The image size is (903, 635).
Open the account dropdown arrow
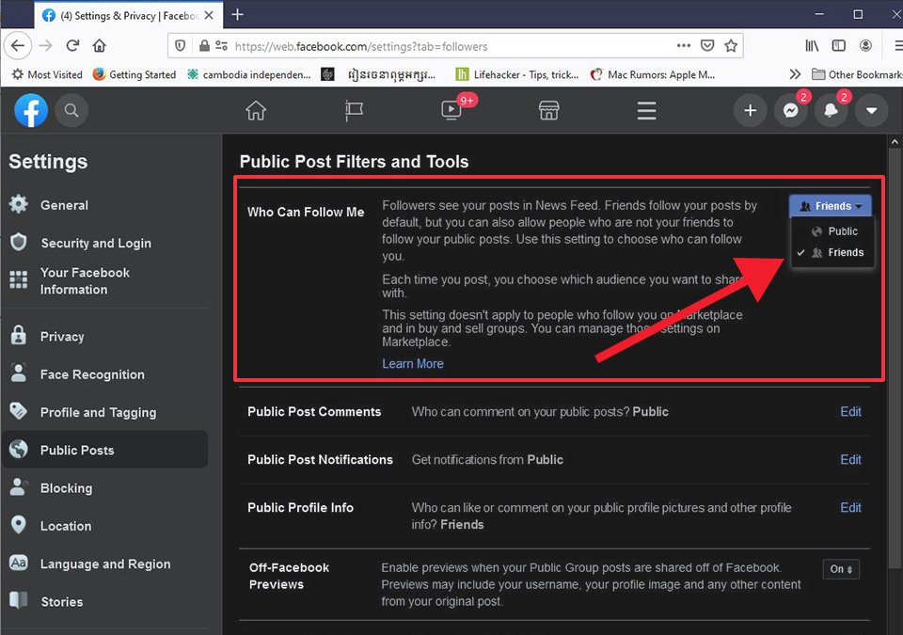click(871, 110)
